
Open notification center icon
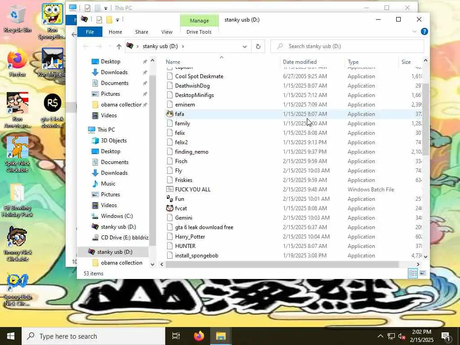coord(445,336)
